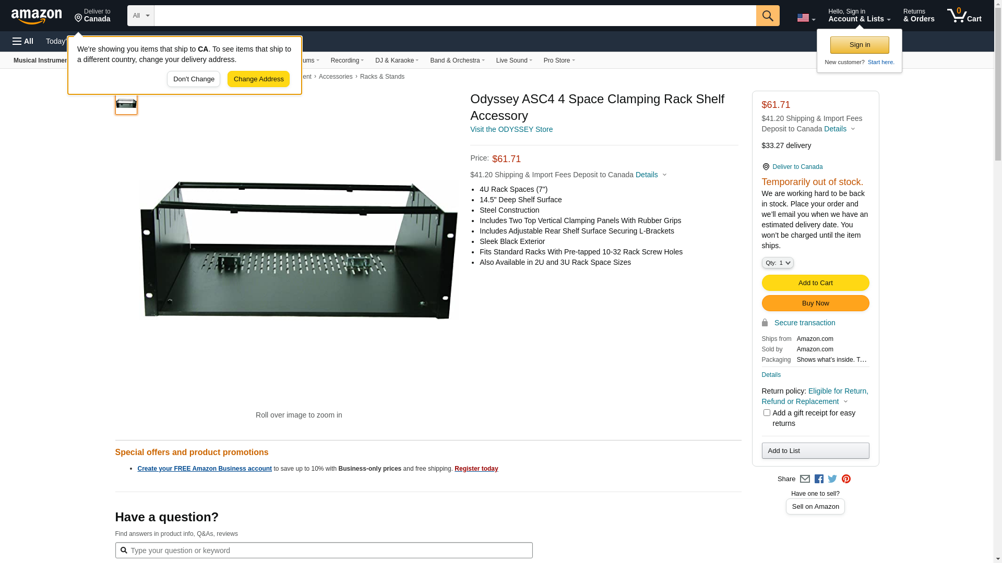The height and width of the screenshot is (563, 1002).
Task: Open the quantity dropdown
Action: tap(777, 263)
